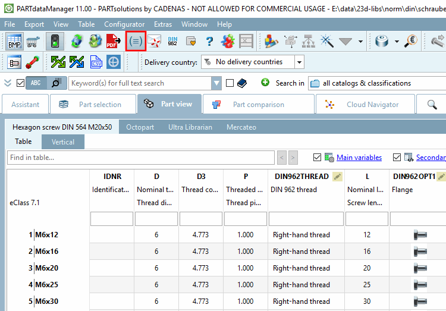Click the PDF export icon
This screenshot has height=311, width=446.
click(113, 41)
